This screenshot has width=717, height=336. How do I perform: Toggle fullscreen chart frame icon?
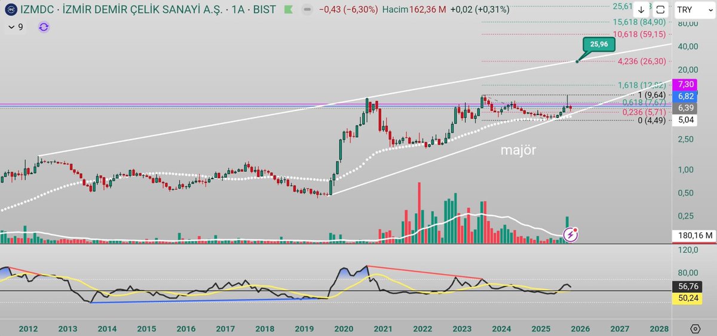click(660, 10)
